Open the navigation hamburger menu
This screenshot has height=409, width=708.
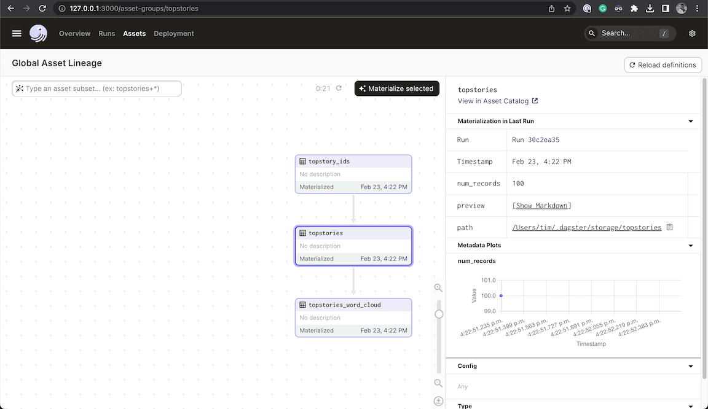pos(17,33)
